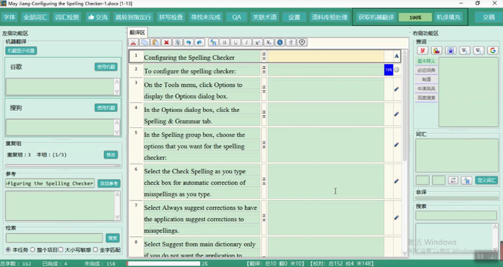
Task: Select the 必应词典 dictionary tab
Action: tap(426, 70)
